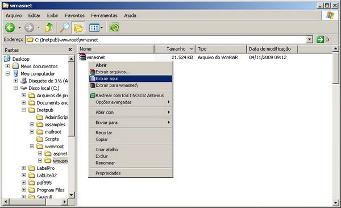Click the address field path text
This screenshot has width=341, height=208.
66,40
